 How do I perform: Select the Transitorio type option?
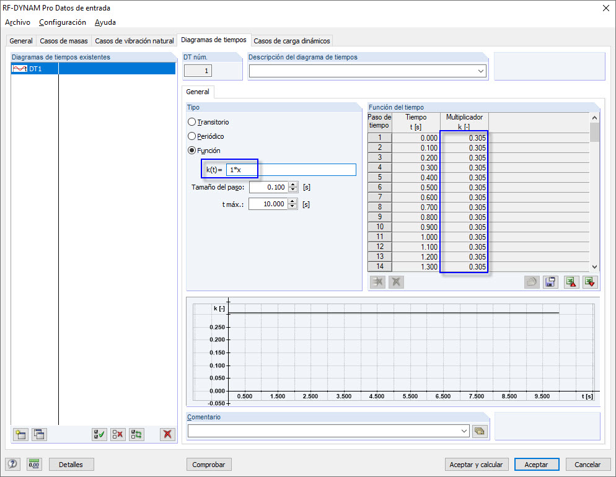191,122
